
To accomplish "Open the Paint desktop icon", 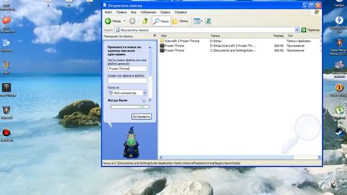I will click(7, 67).
